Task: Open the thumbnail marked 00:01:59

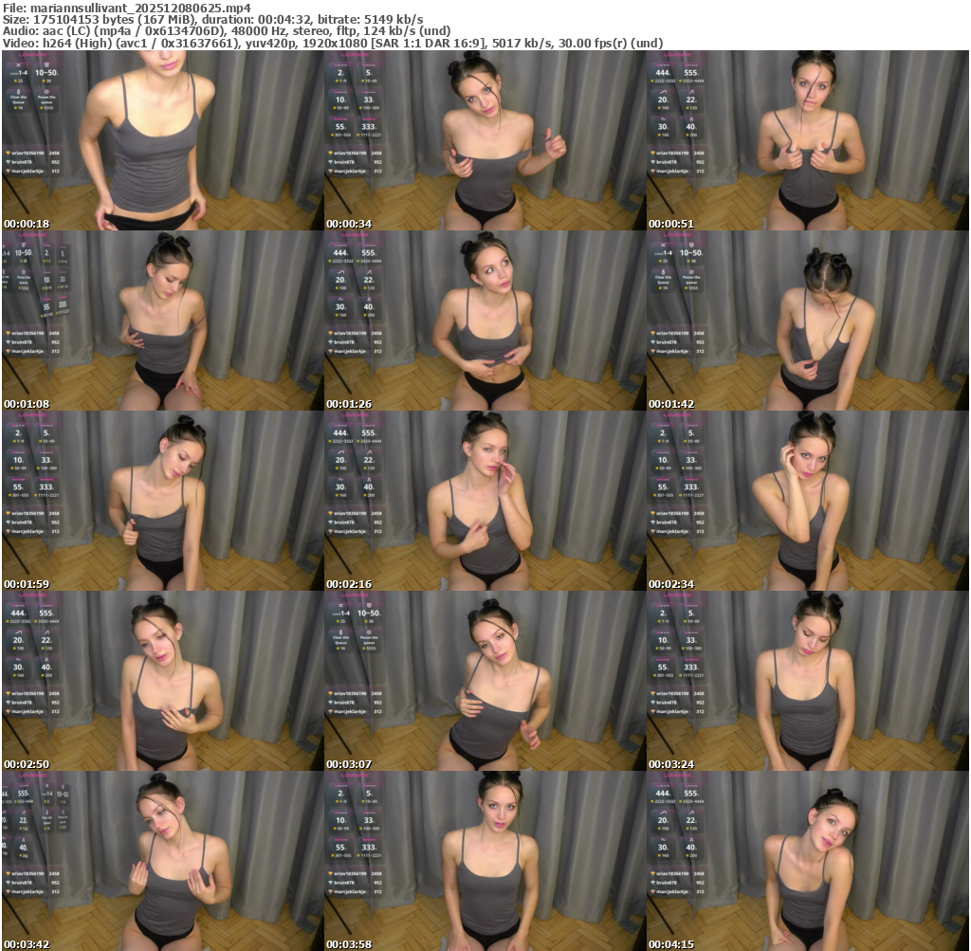Action: (x=162, y=501)
